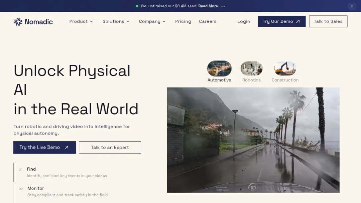This screenshot has height=203, width=361.
Task: Click the Nomadic brand name text
Action: coord(39,22)
